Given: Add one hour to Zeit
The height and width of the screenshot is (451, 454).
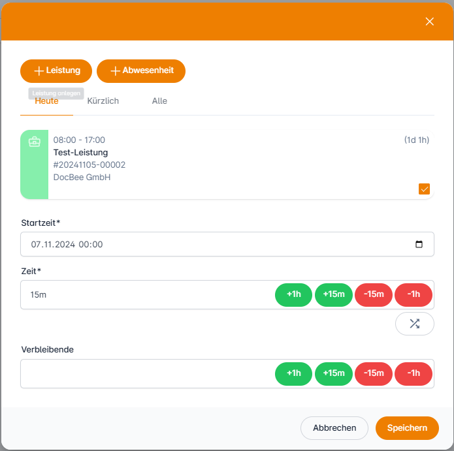Looking at the screenshot, I should pyautogui.click(x=293, y=294).
